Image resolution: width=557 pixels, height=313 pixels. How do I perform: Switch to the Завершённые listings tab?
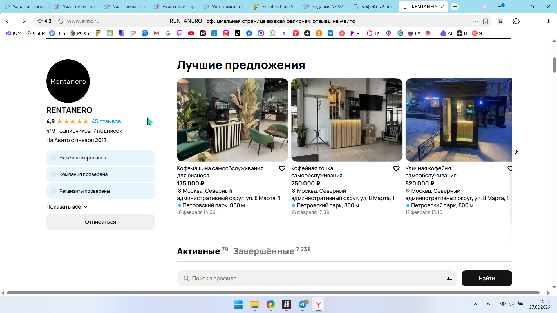(263, 251)
